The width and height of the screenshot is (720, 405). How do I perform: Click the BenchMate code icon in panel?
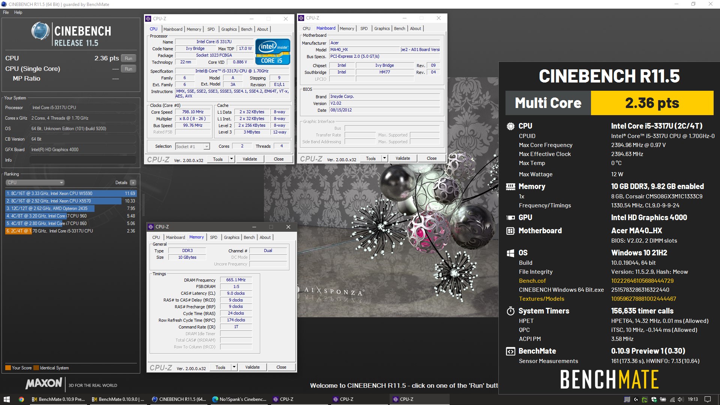click(x=510, y=351)
